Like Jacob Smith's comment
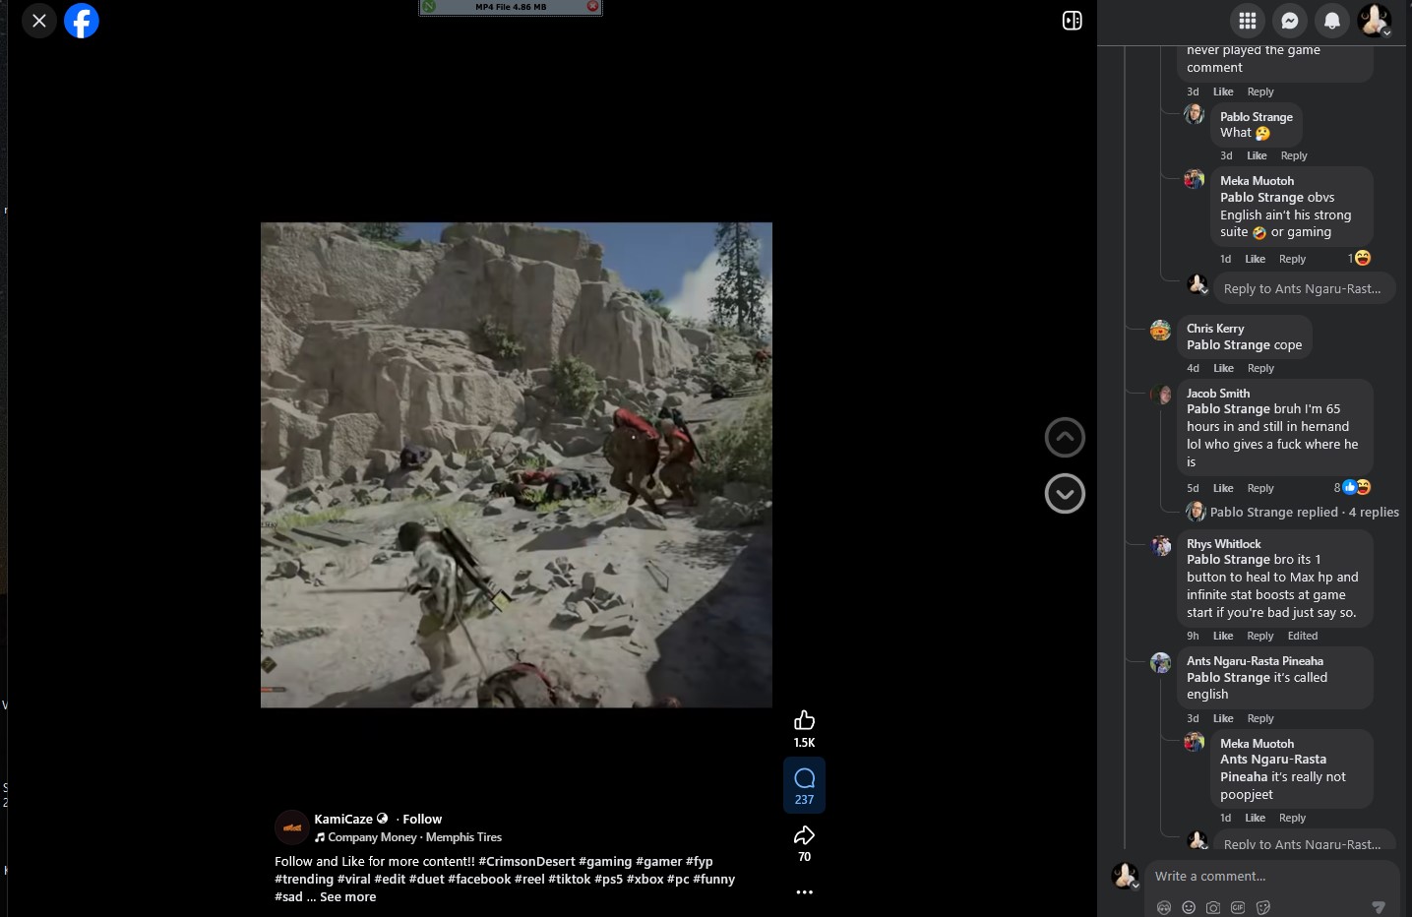 1223,488
